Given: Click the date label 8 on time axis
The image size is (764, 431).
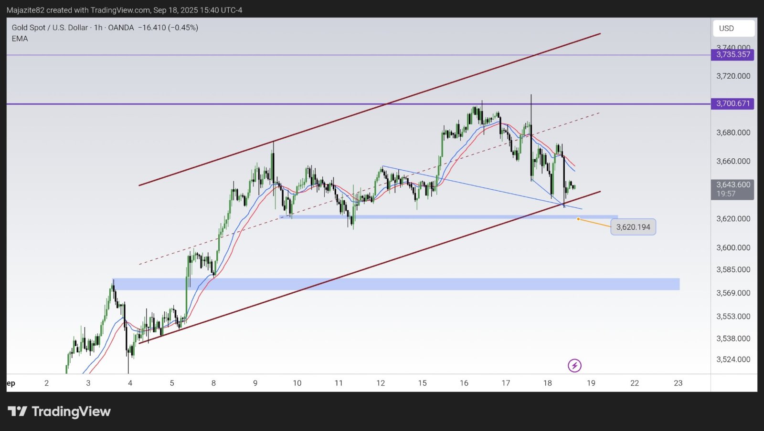Looking at the screenshot, I should pos(213,383).
